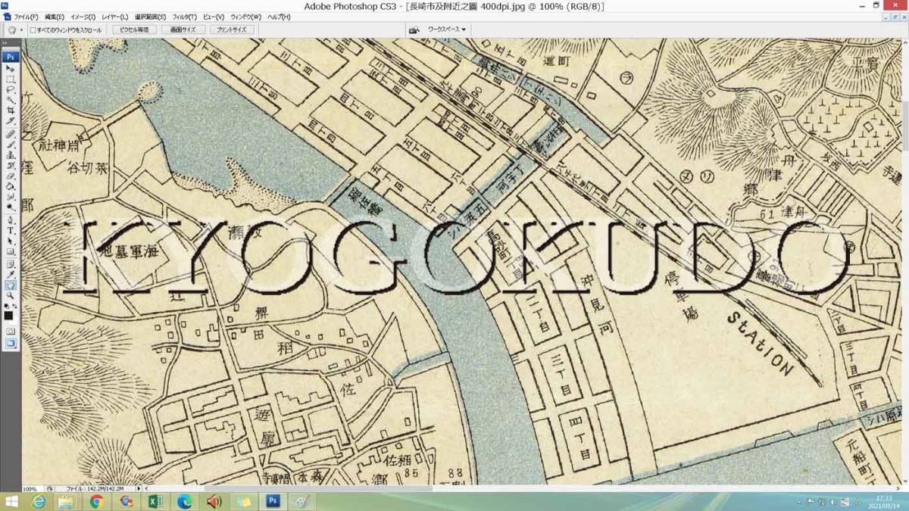The height and width of the screenshot is (511, 909).
Task: Open the ビュー(V) menu
Action: click(214, 17)
